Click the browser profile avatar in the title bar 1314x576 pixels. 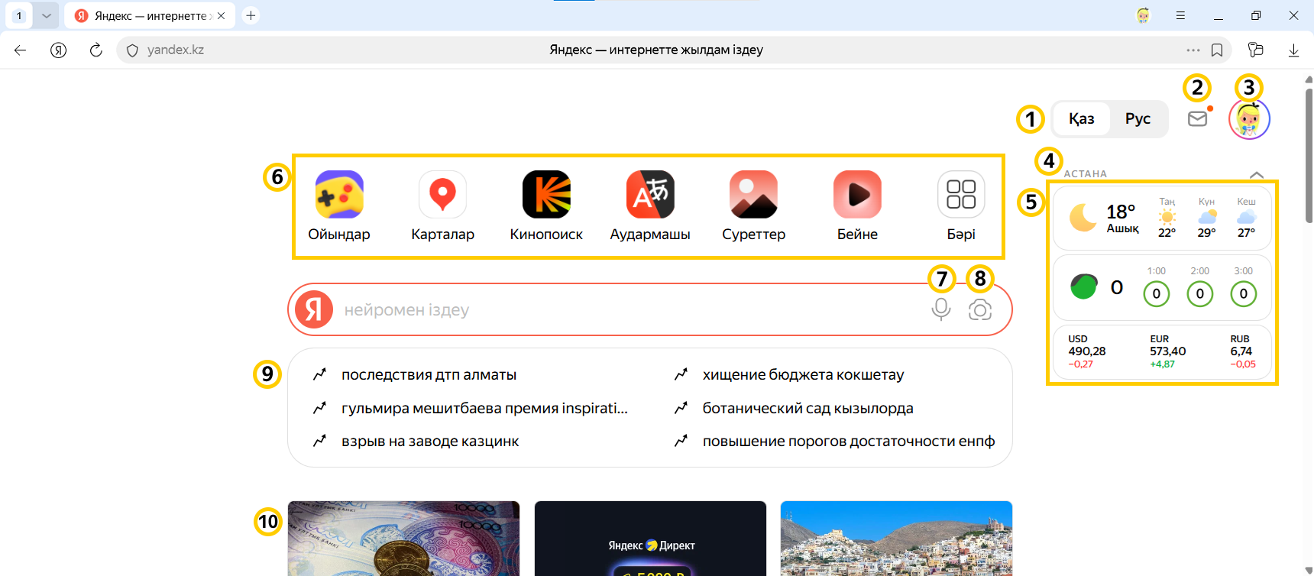1143,15
